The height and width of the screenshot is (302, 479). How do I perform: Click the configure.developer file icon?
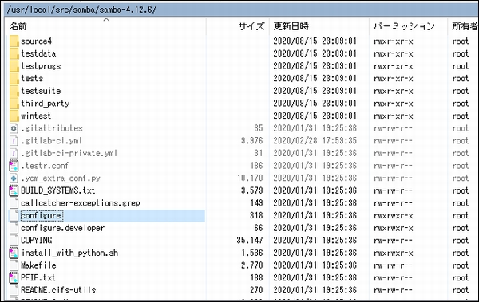pyautogui.click(x=14, y=228)
